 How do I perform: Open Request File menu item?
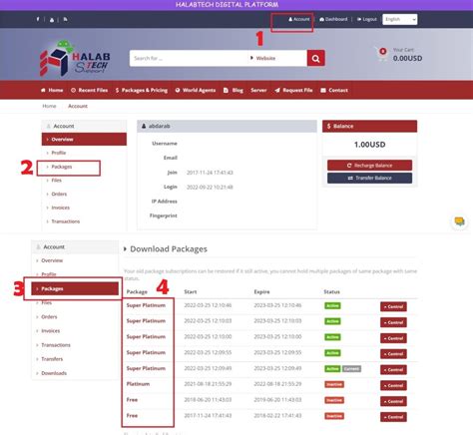click(x=293, y=90)
